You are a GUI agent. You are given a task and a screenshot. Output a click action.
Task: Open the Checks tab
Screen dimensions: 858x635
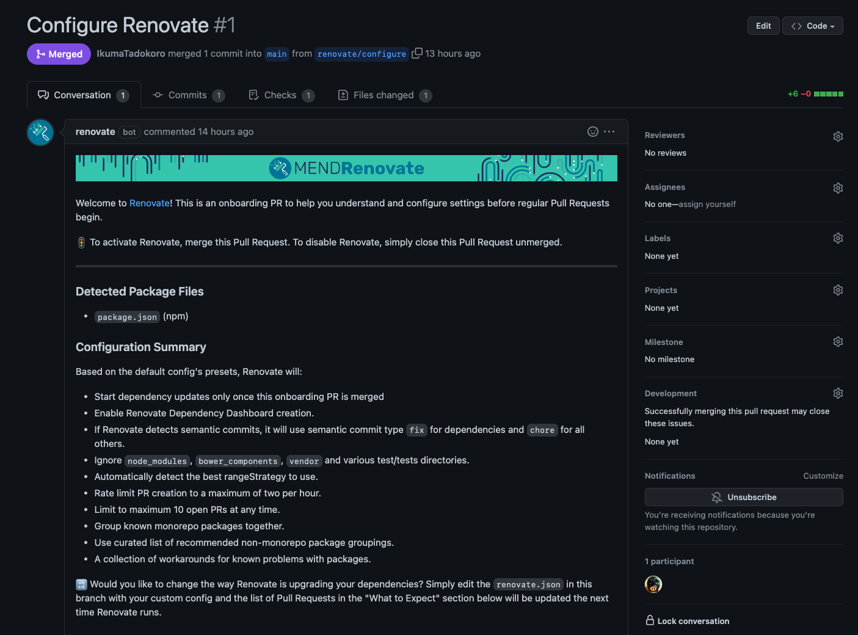point(280,95)
